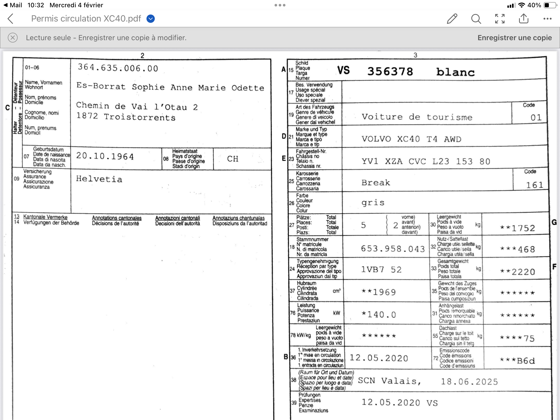
Task: Tap the Lecture seule notice text
Action: [x=106, y=38]
